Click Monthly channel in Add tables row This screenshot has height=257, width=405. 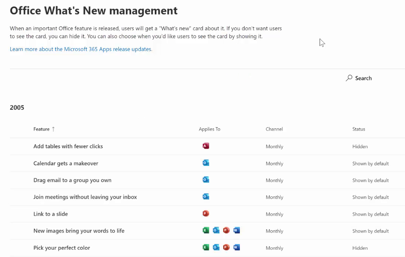[x=274, y=146]
